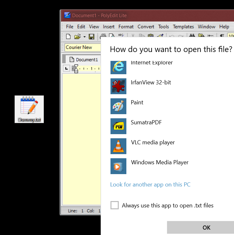The image size is (234, 235).
Task: Open the Edit menu
Action: [81, 27]
